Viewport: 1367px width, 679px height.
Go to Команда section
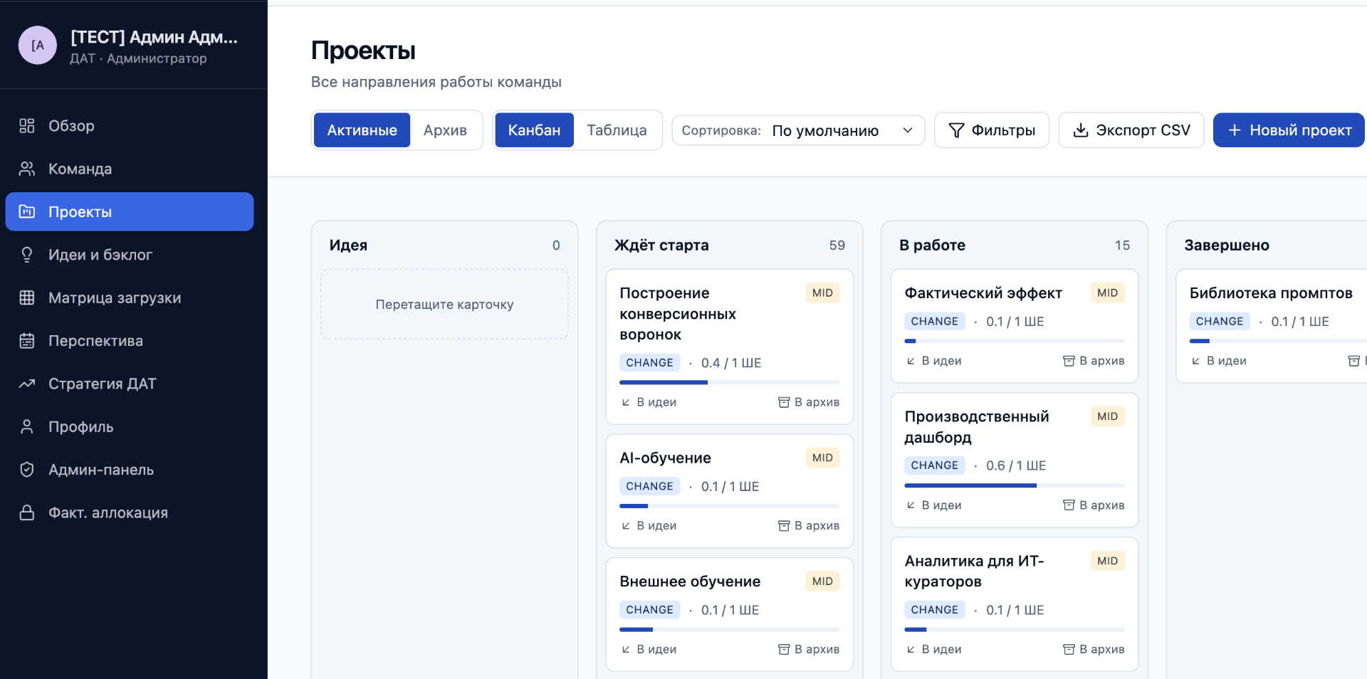(x=130, y=169)
